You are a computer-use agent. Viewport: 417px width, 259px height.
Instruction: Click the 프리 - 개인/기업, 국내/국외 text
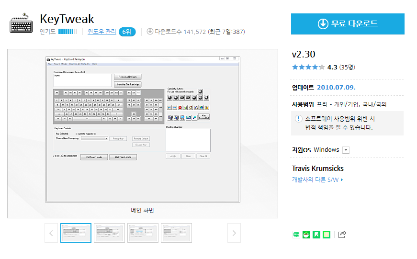351,104
